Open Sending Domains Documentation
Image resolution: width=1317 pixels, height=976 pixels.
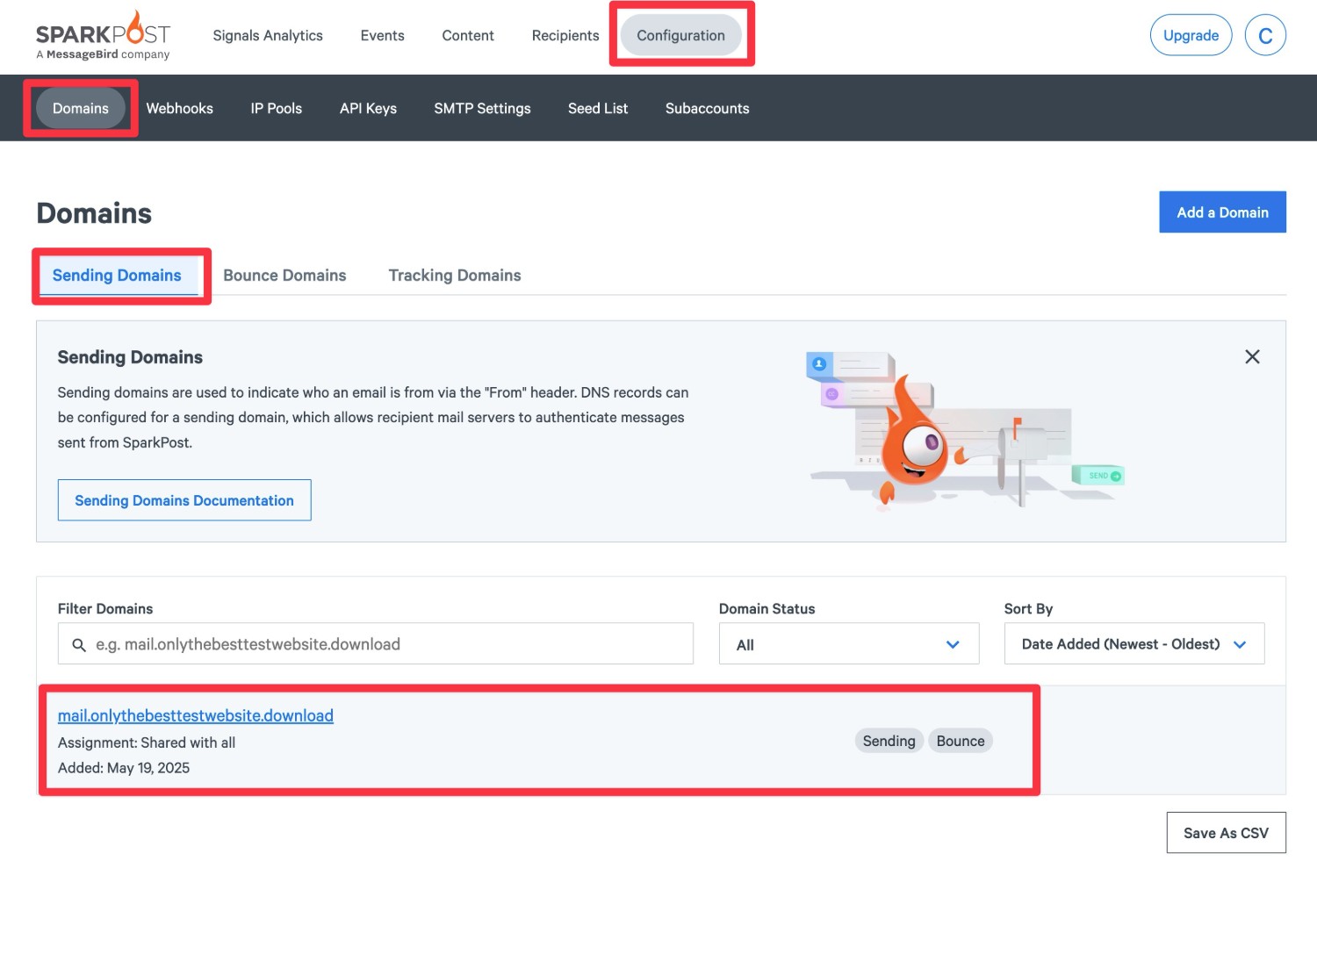pyautogui.click(x=184, y=500)
